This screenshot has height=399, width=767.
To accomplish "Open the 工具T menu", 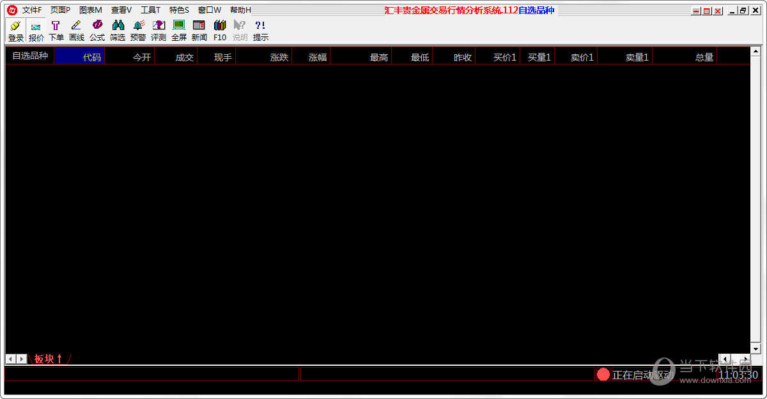I will 150,10.
